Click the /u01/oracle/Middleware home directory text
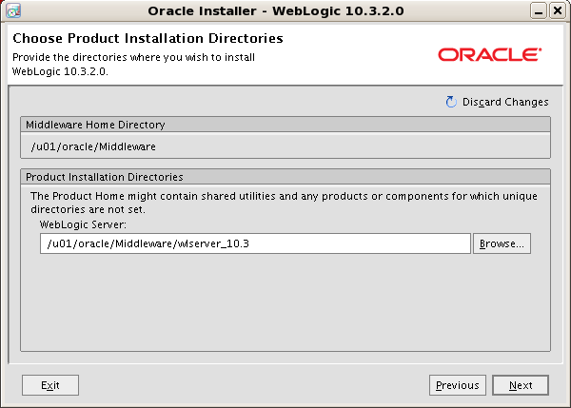This screenshot has width=571, height=408. 93,146
